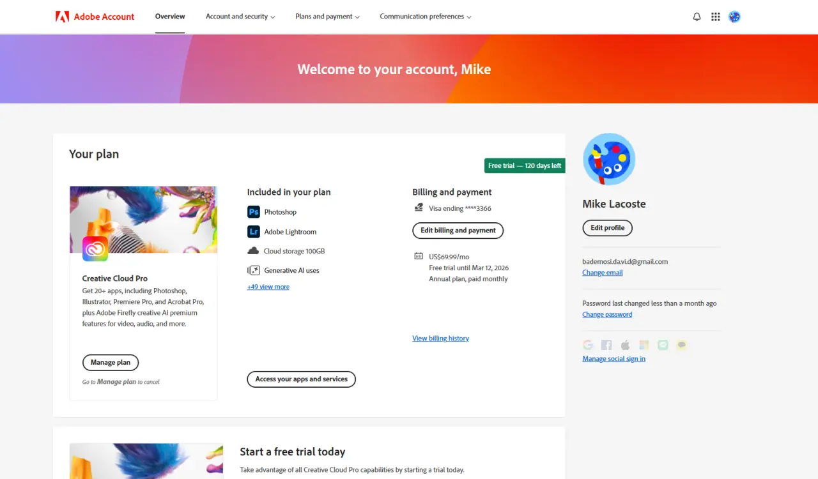818x479 pixels.
Task: Click the Adobe logo icon
Action: click(x=62, y=17)
